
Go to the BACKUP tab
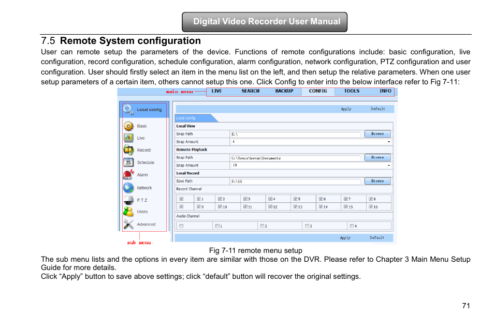coord(284,91)
